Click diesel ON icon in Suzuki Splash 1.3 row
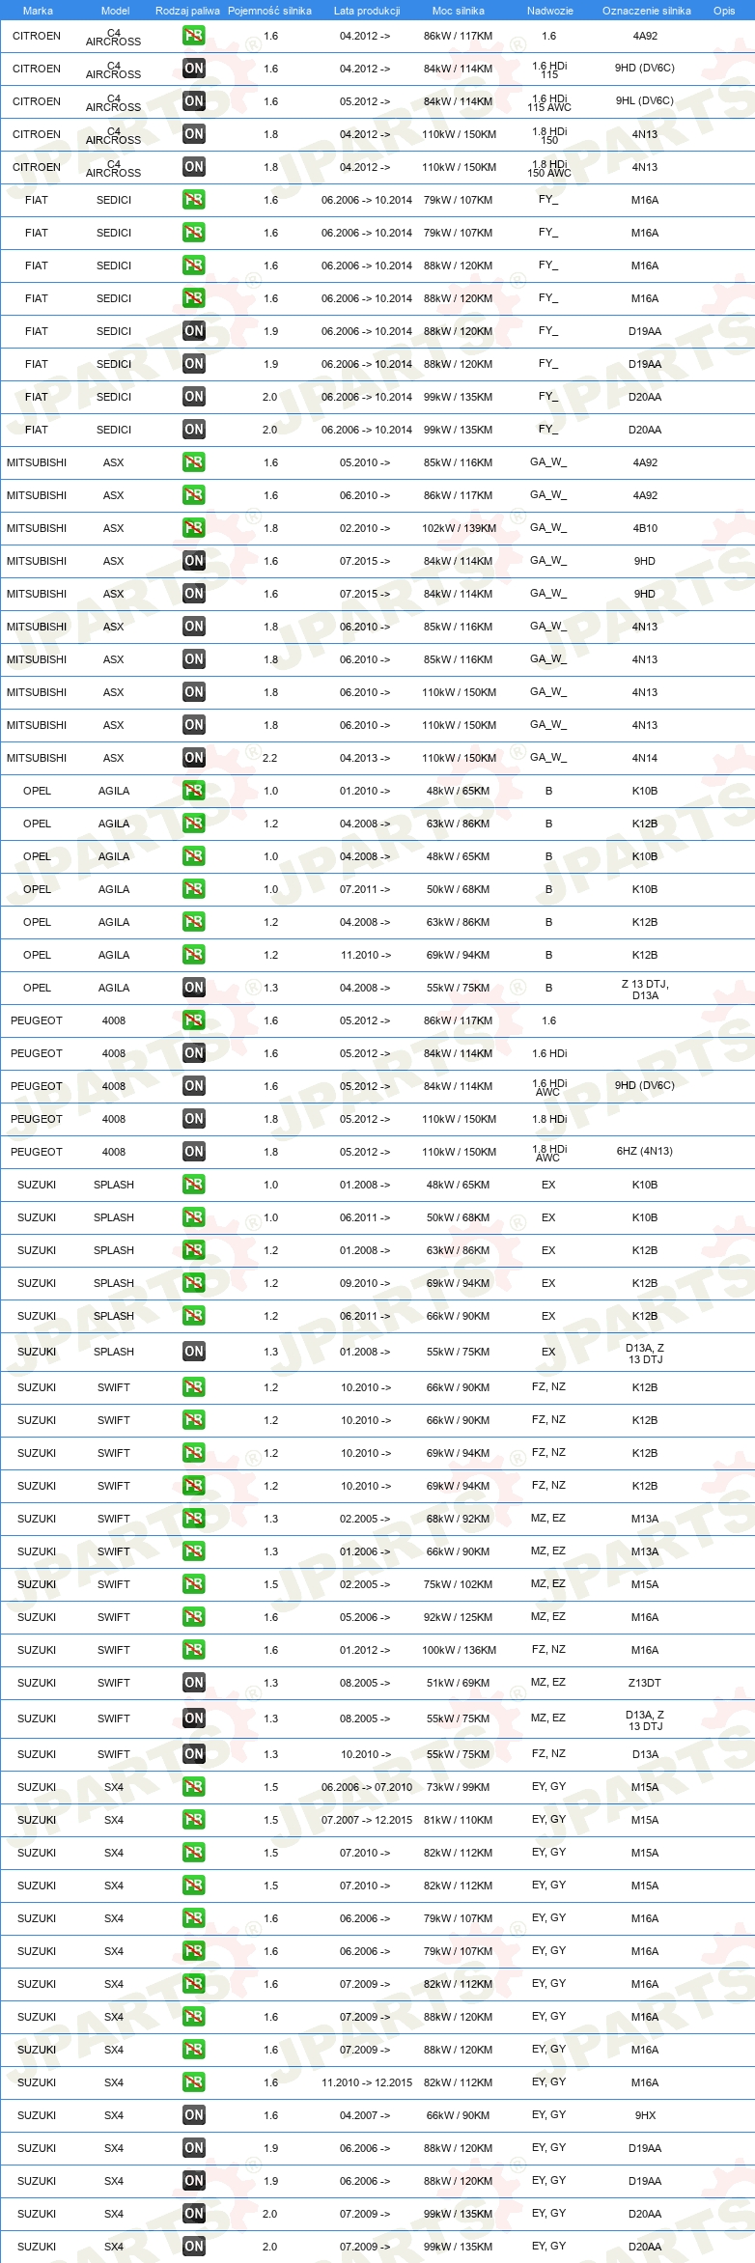Viewport: 755px width, 2263px height. pyautogui.click(x=194, y=1352)
